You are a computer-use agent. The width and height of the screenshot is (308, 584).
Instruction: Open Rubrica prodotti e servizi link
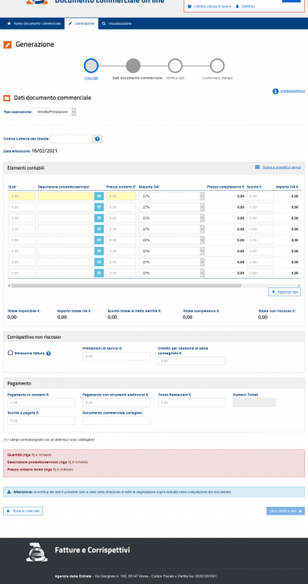(278, 167)
